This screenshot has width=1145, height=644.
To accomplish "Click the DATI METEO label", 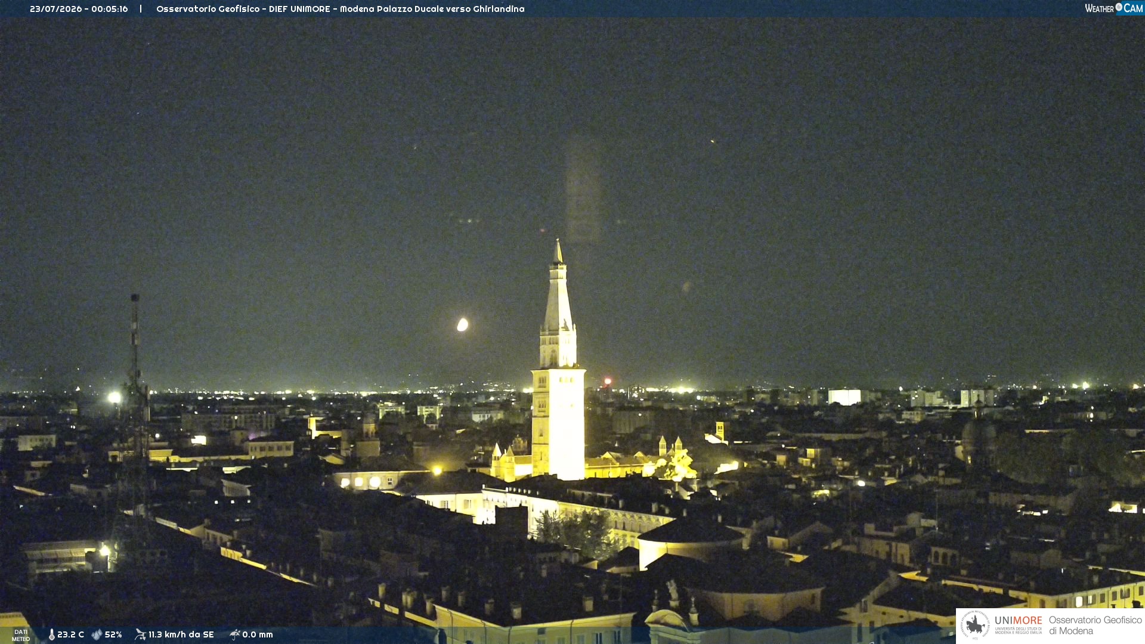I will tap(21, 636).
